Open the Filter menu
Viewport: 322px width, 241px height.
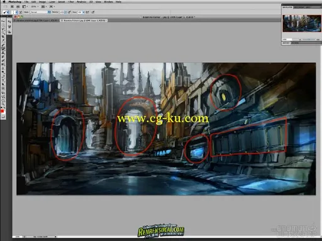71,2
